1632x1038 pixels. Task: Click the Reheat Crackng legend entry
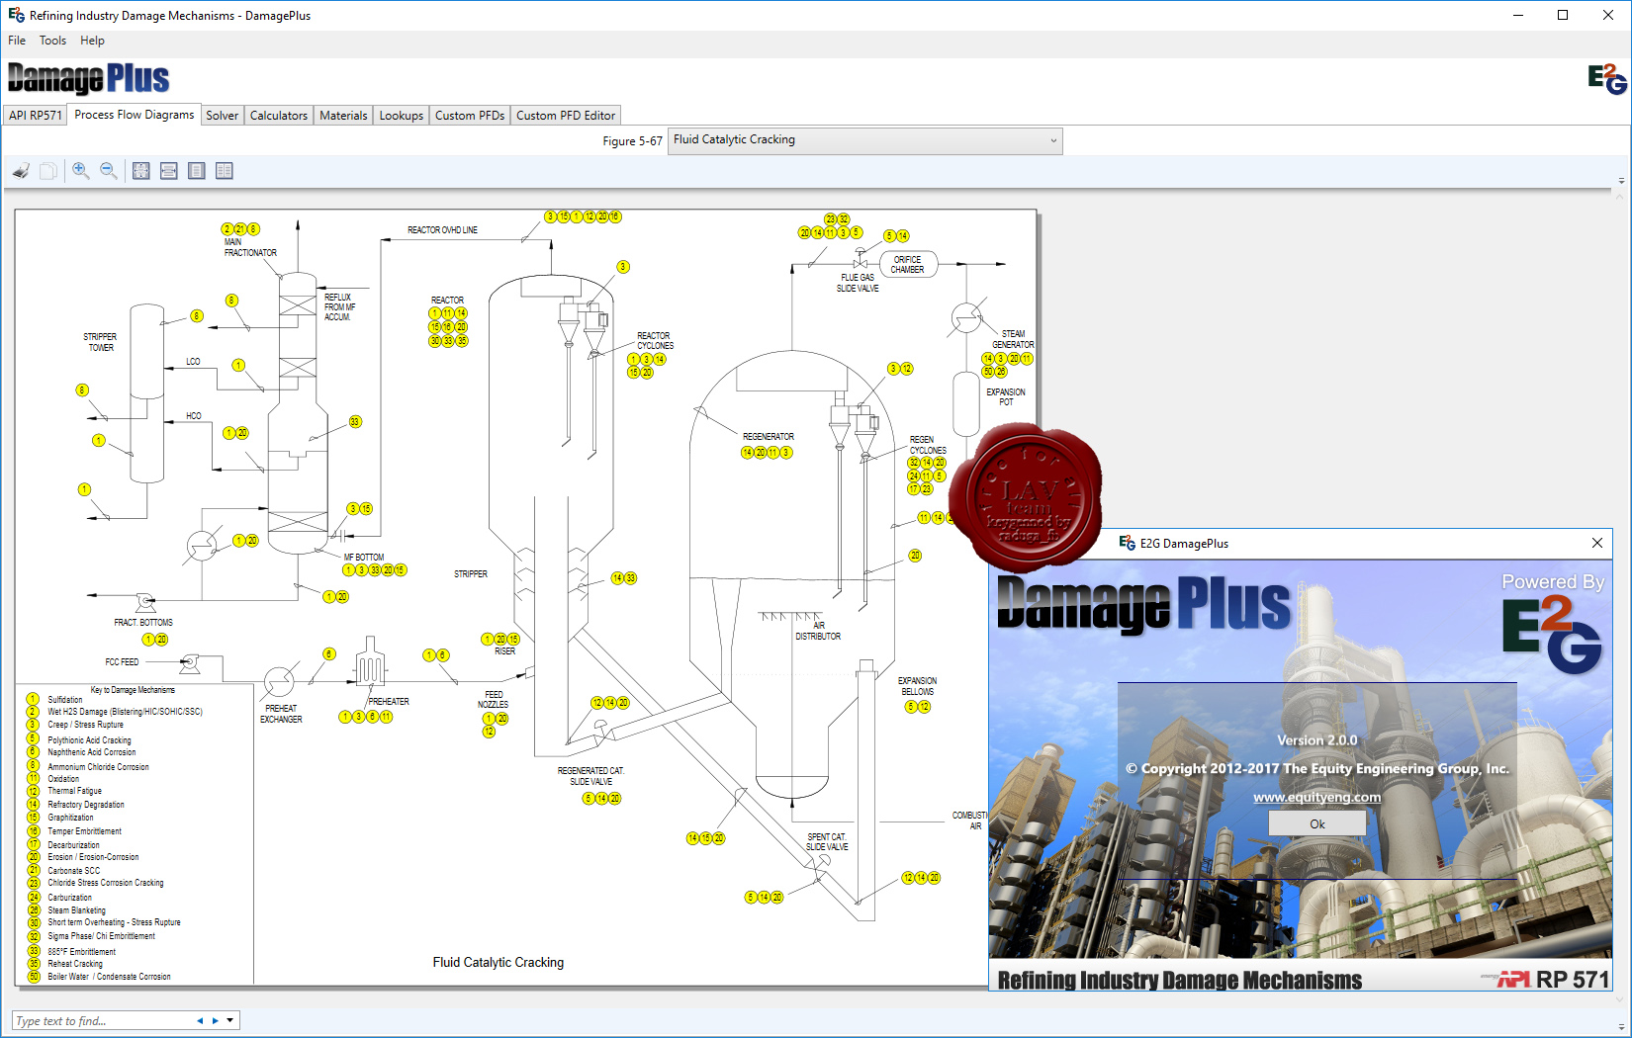tap(74, 964)
